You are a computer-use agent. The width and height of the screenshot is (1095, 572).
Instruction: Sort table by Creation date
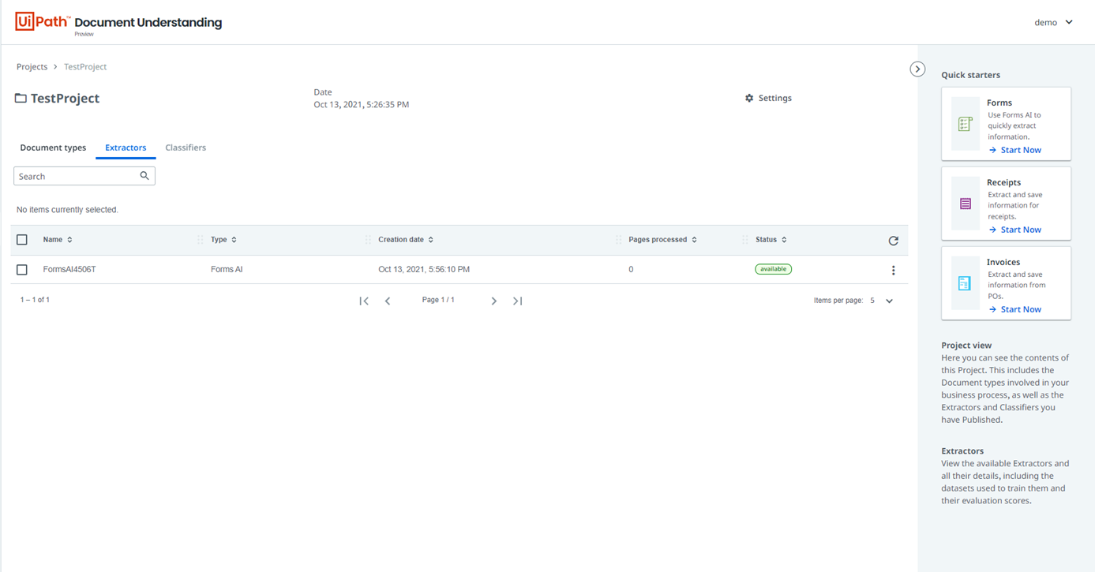pyautogui.click(x=406, y=240)
